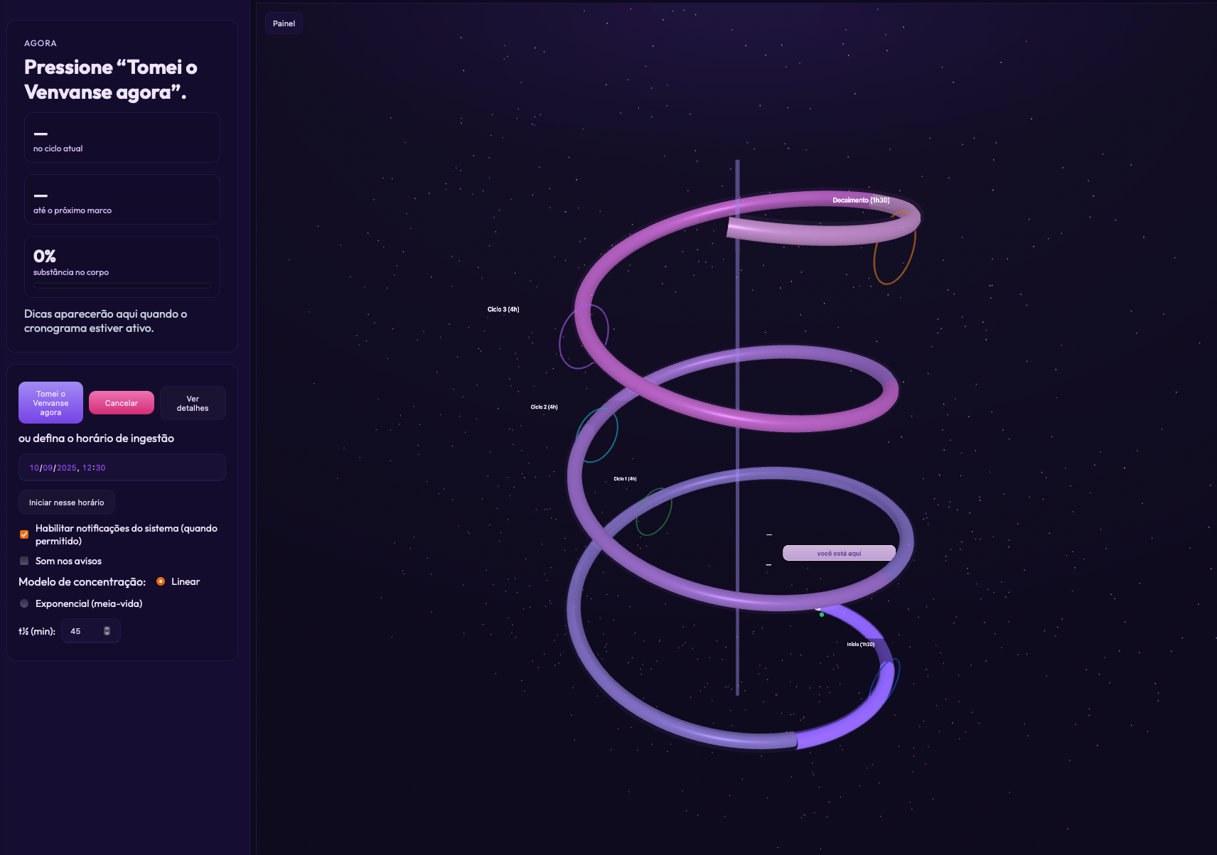Viewport: 1217px width, 855px height.
Task: Open the Painel panel toggle
Action: 284,23
